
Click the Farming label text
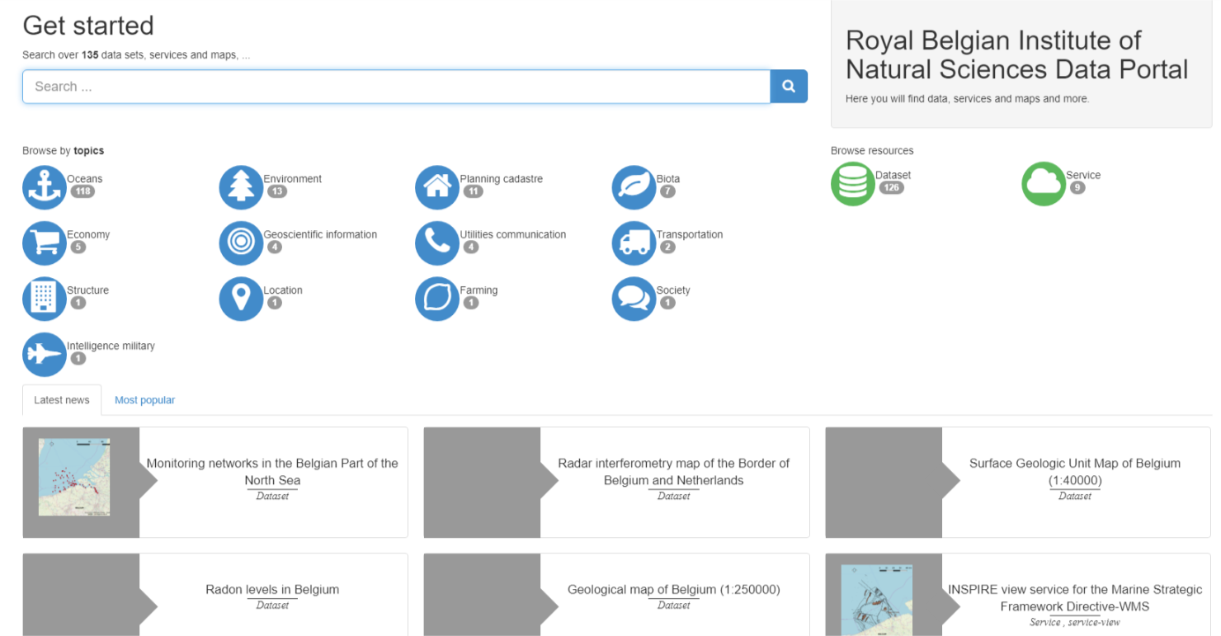(x=478, y=290)
